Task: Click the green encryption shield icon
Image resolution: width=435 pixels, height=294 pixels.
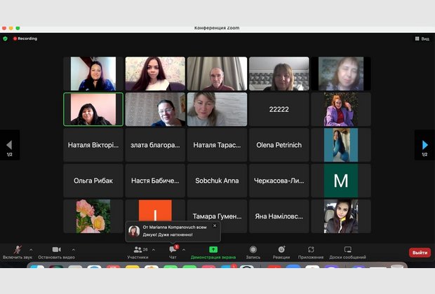Action: (6, 38)
